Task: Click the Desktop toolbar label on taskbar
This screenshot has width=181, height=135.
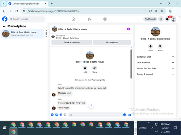Action: tap(143, 128)
